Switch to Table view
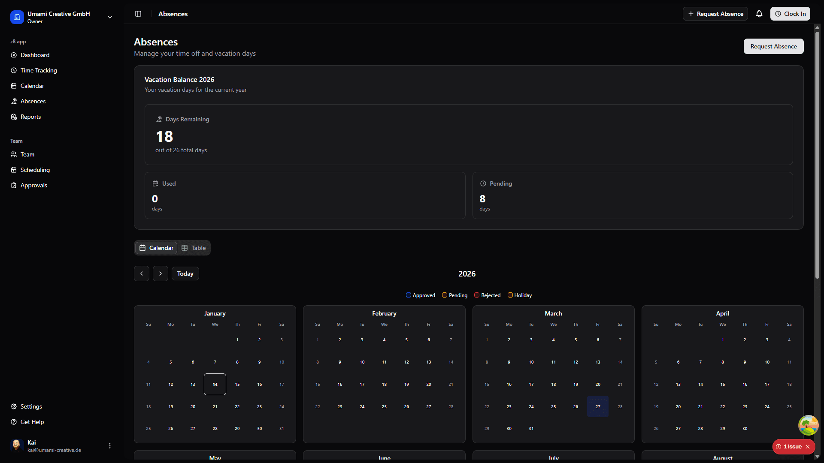The height and width of the screenshot is (463, 824). [194, 248]
